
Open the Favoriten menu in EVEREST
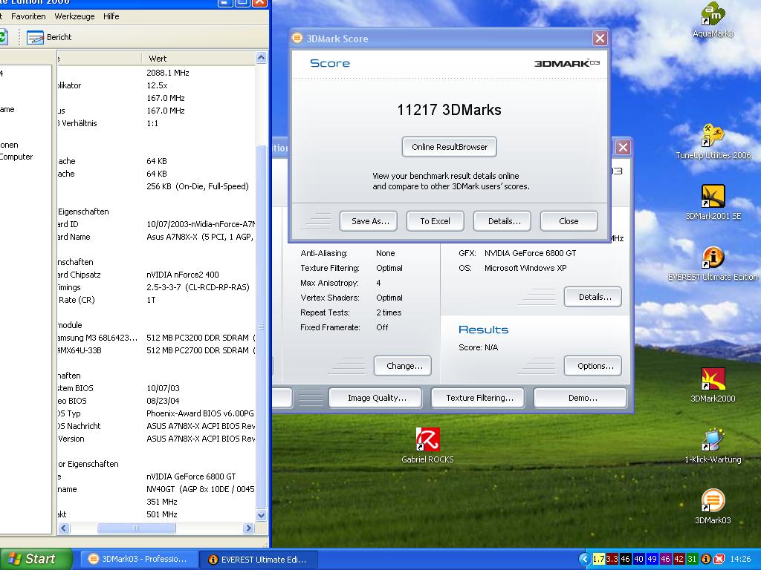pos(28,16)
